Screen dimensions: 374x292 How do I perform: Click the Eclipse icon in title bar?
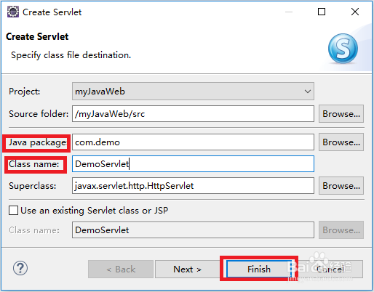click(13, 12)
